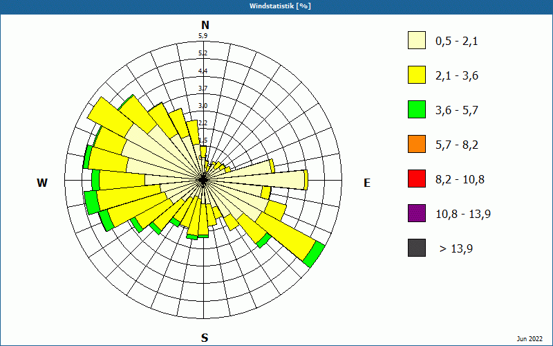Click the orange 5,7 - 8,2 legend swatch

tap(417, 144)
